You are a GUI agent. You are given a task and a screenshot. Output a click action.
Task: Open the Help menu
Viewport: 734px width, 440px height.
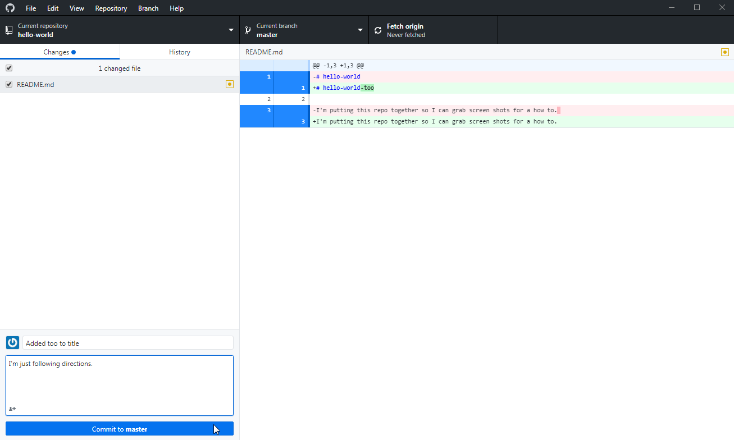pos(177,8)
